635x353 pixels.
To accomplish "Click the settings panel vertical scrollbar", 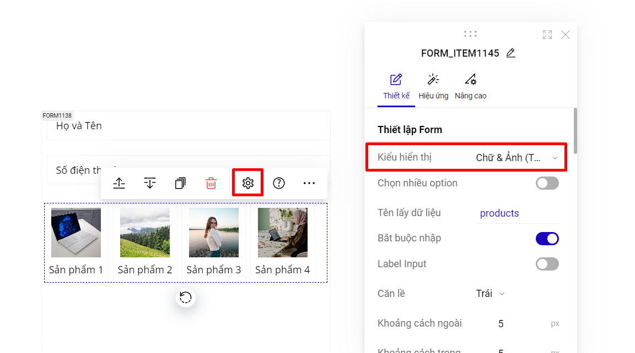I will point(575,131).
